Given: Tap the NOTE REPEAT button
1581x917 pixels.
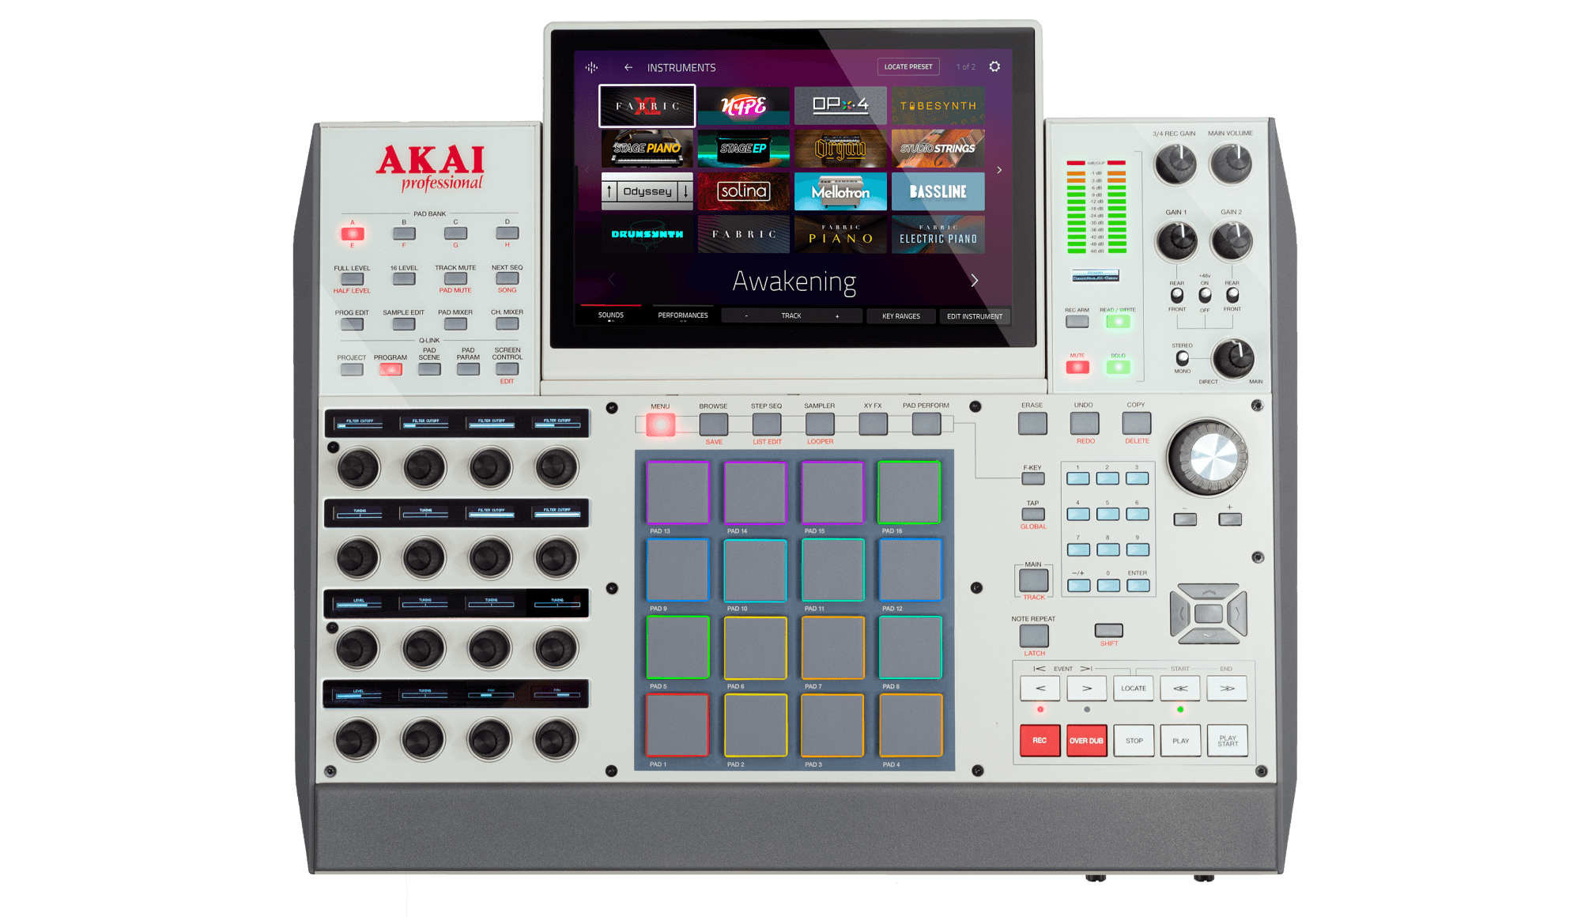Looking at the screenshot, I should 1034,636.
